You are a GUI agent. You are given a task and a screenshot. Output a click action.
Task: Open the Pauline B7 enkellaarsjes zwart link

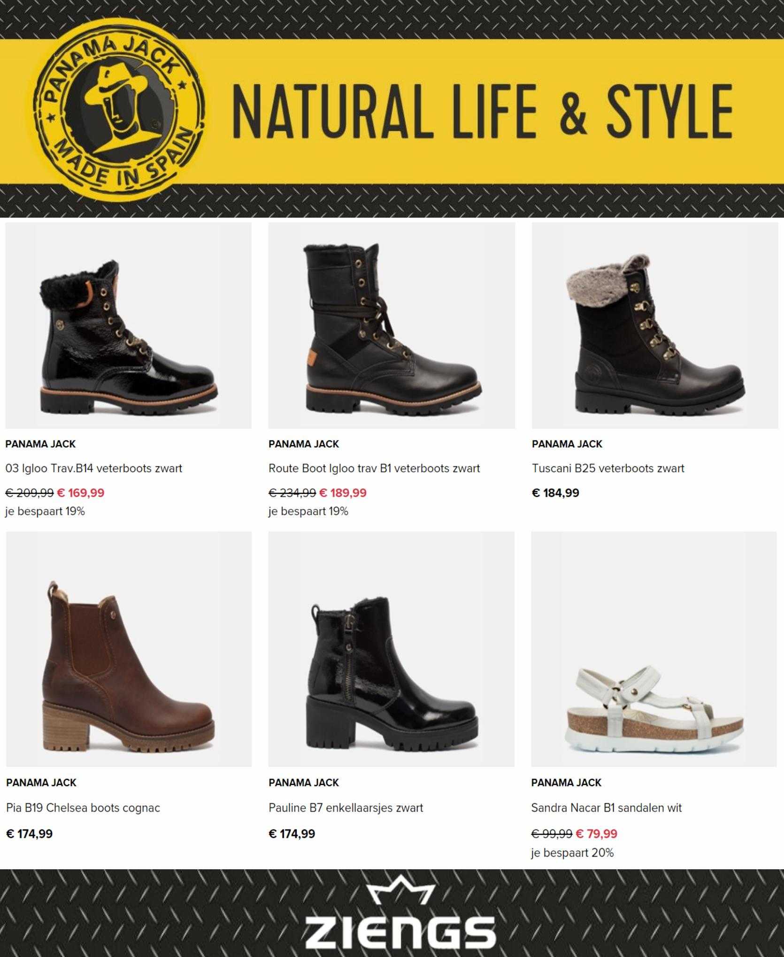[x=346, y=808]
